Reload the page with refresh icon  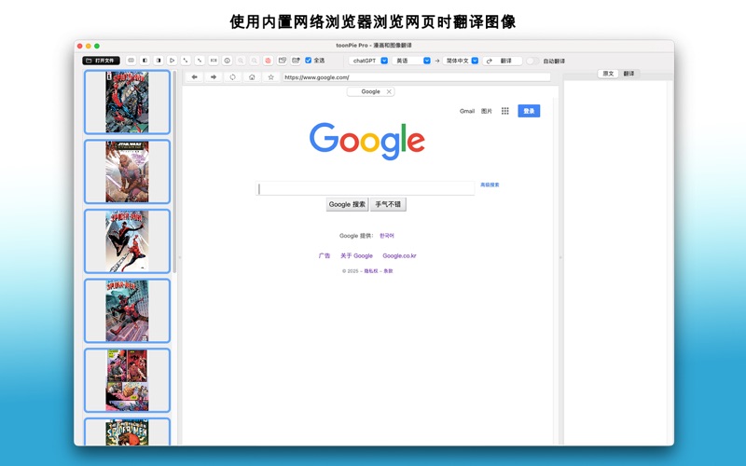pyautogui.click(x=232, y=77)
